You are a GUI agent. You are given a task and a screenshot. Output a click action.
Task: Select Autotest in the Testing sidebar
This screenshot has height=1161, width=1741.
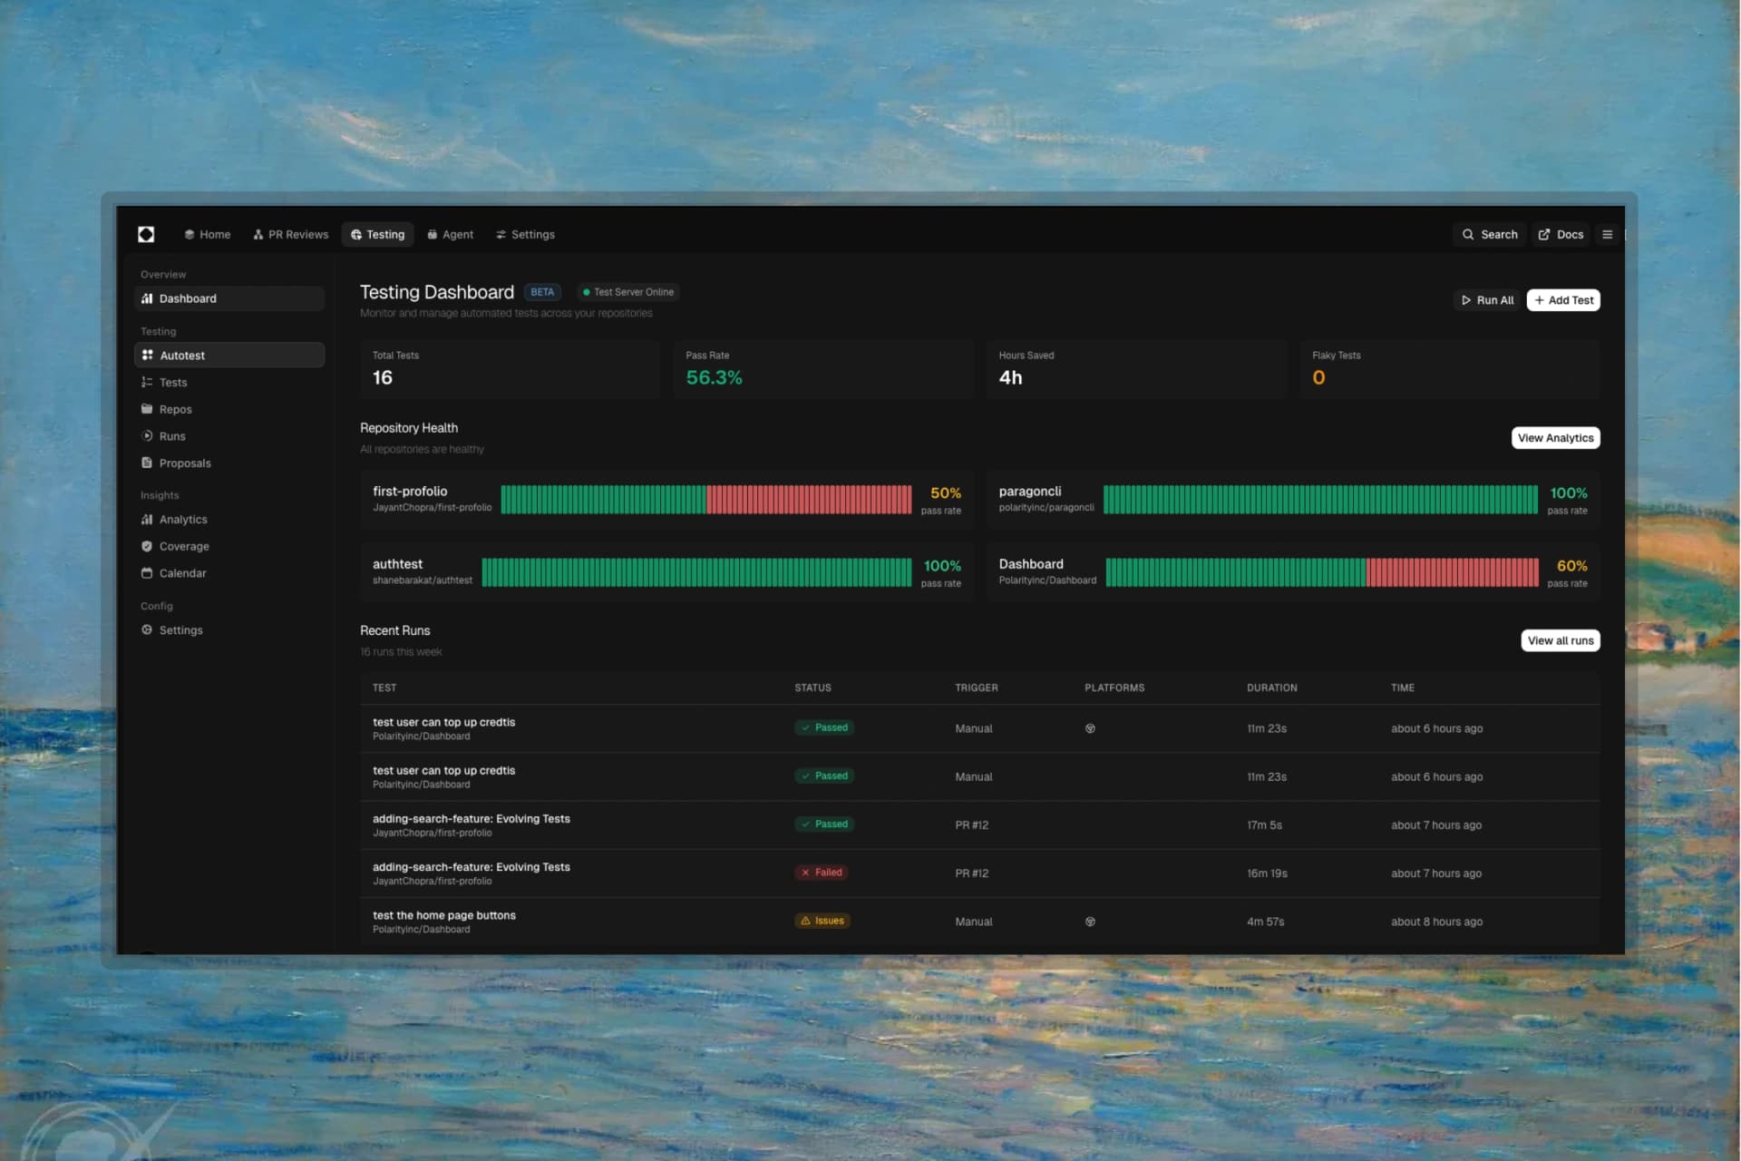click(x=182, y=355)
